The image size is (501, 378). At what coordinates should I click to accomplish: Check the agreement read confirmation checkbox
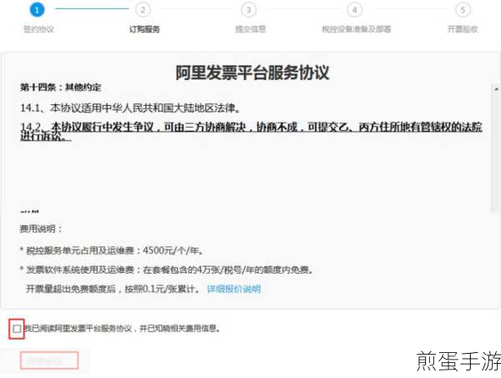click(x=17, y=329)
